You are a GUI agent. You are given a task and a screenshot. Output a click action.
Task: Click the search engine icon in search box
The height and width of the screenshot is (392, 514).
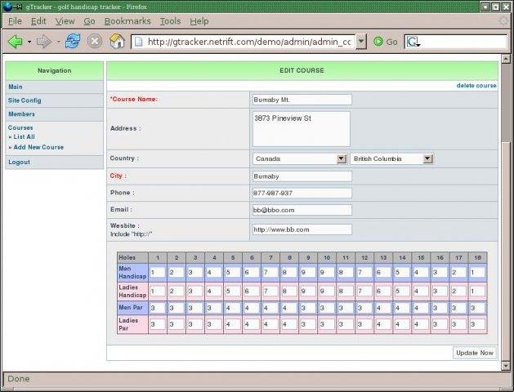413,42
